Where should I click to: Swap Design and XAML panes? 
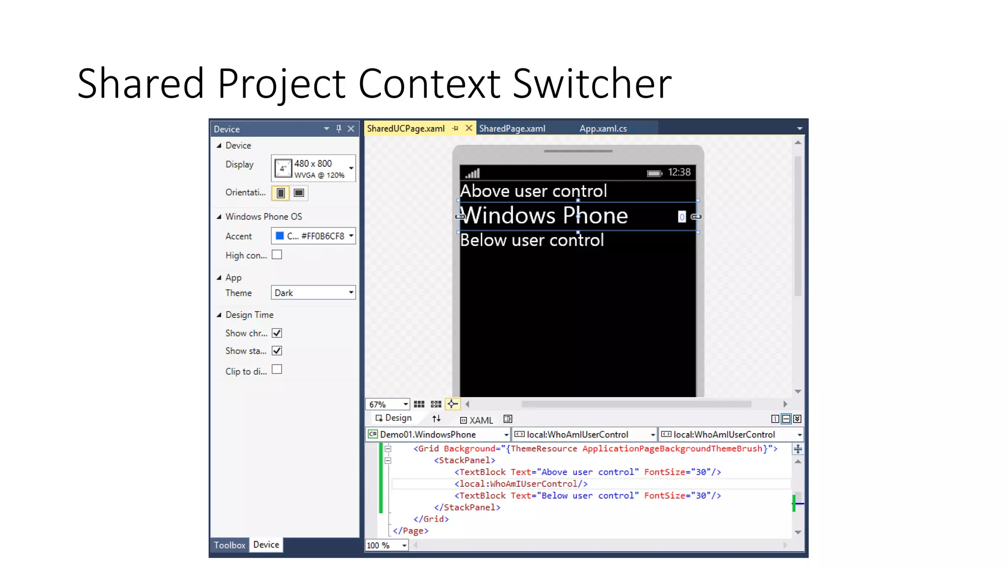click(x=437, y=419)
